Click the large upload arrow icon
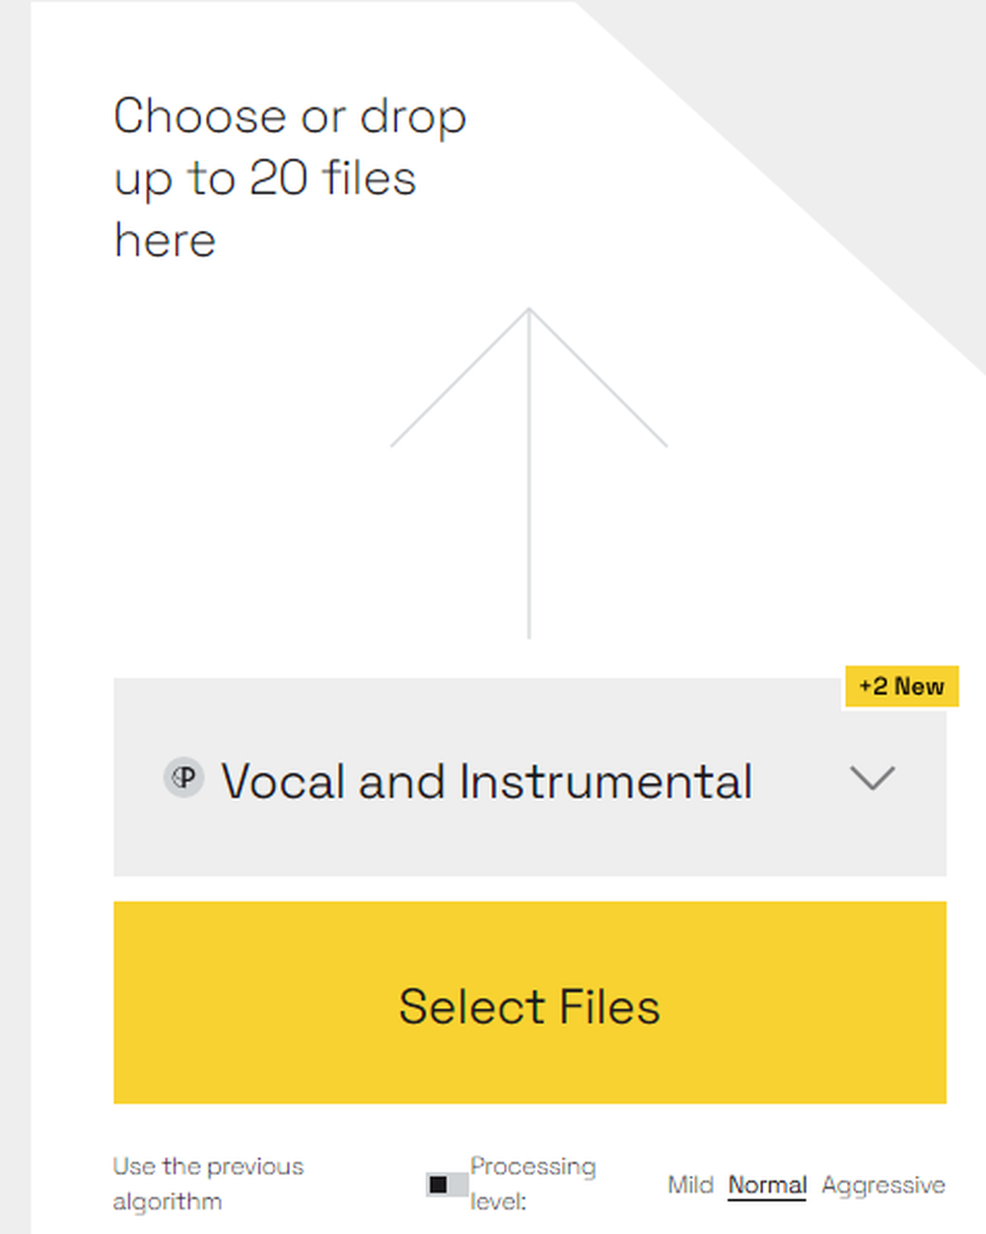The width and height of the screenshot is (986, 1234). click(x=528, y=473)
